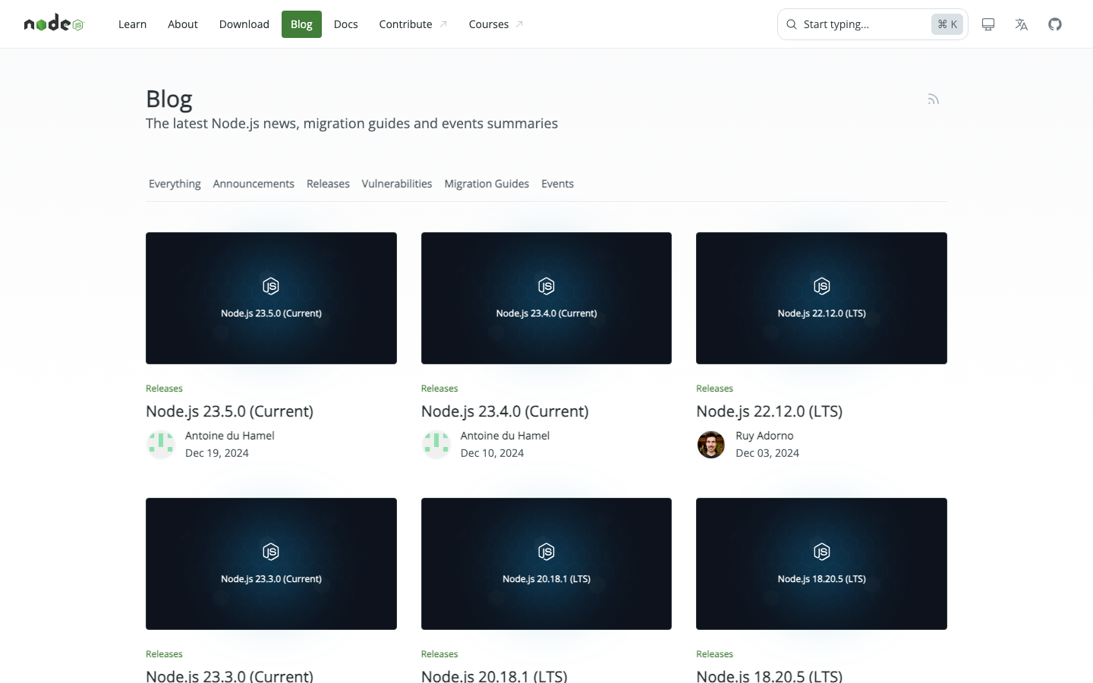Select the Migration Guides tab
Viewport: 1093px width, 683px height.
(487, 184)
